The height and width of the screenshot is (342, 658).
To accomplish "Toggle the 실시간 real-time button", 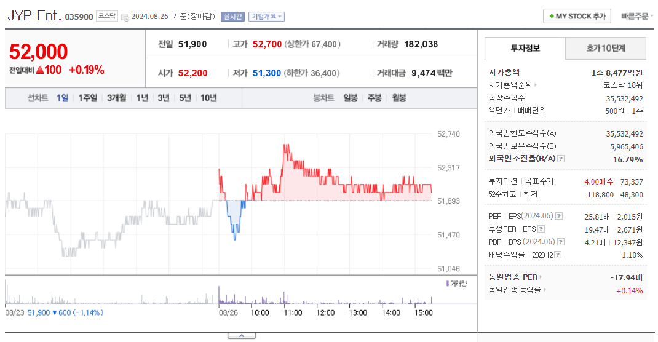I will (232, 17).
